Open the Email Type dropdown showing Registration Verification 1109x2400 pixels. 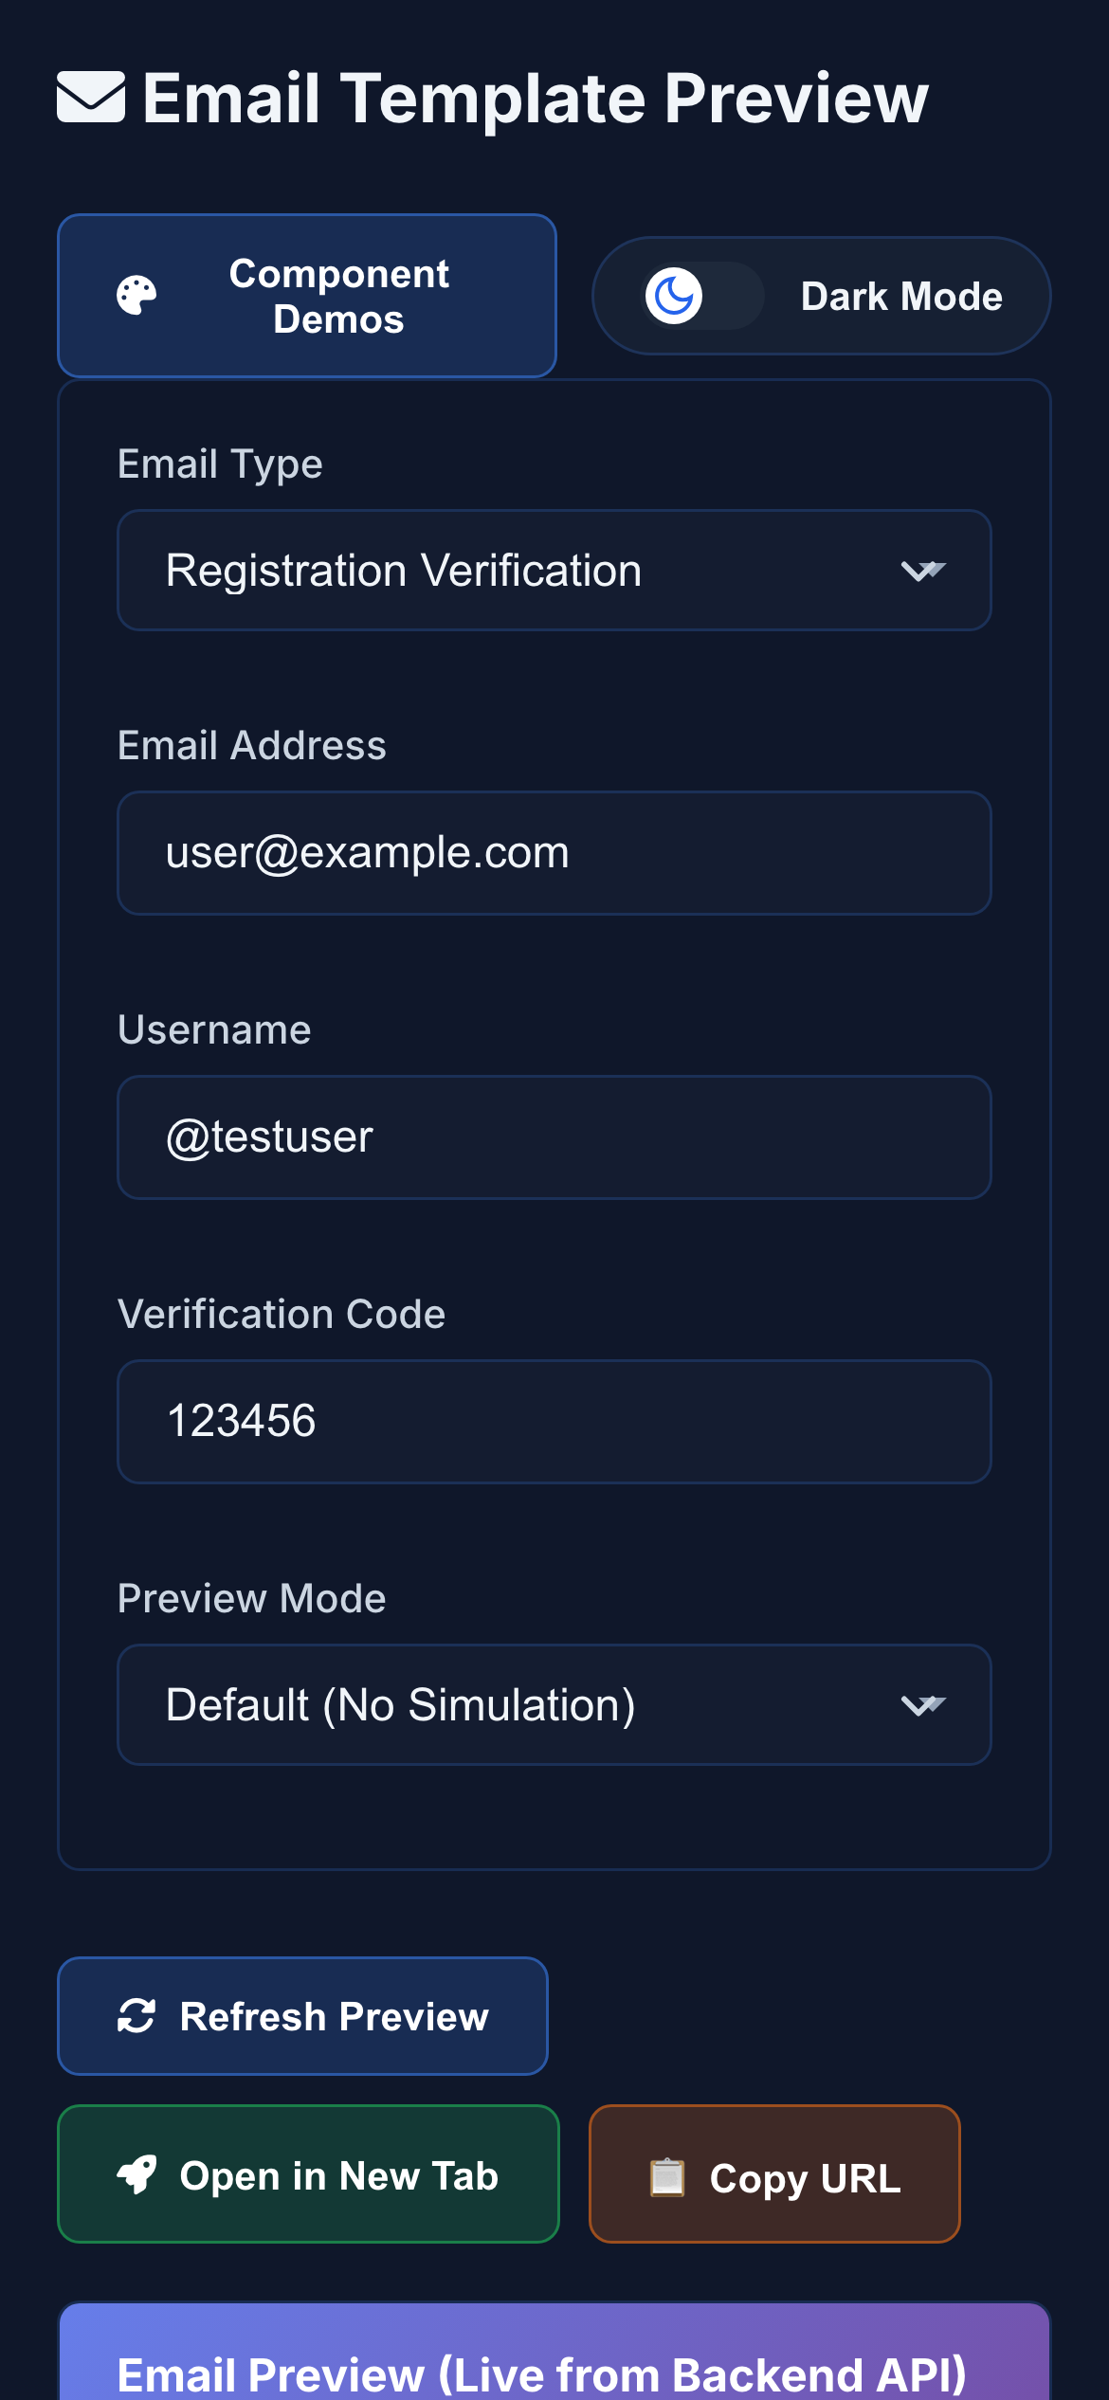(554, 570)
